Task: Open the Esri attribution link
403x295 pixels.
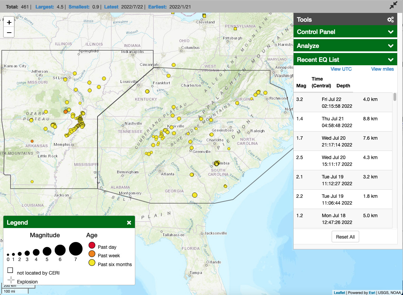Action: point(372,292)
